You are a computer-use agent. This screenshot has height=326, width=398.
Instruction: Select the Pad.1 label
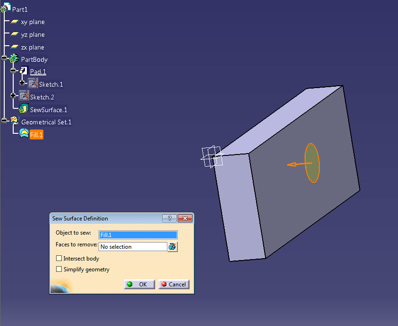[38, 72]
